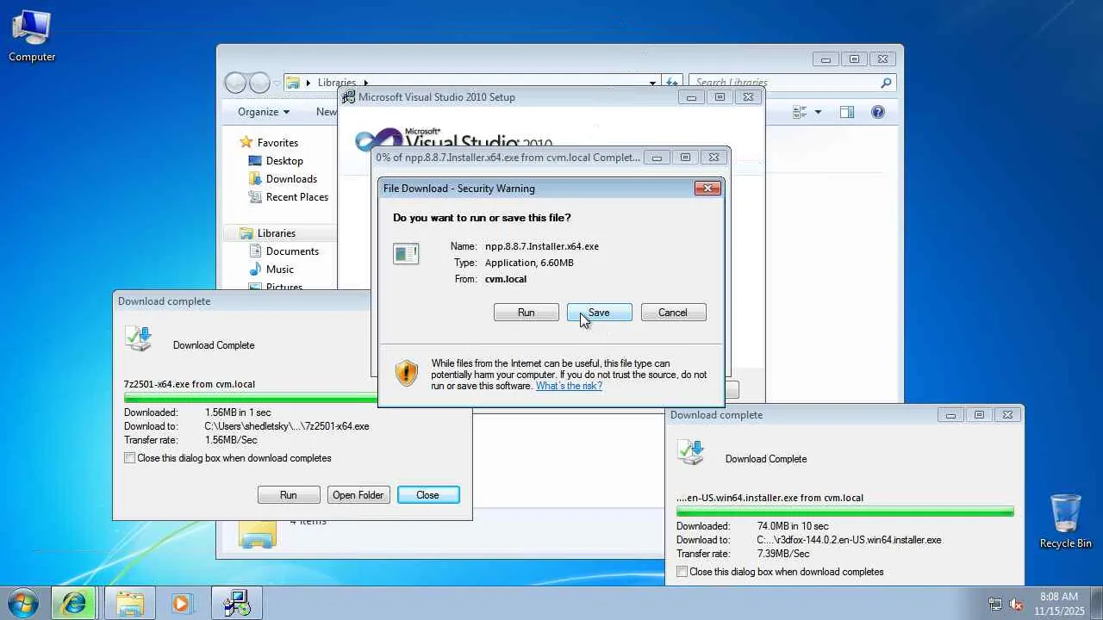Viewport: 1103px width, 620px height.
Task: Switch to Internet Explorer in the taskbar
Action: [73, 603]
